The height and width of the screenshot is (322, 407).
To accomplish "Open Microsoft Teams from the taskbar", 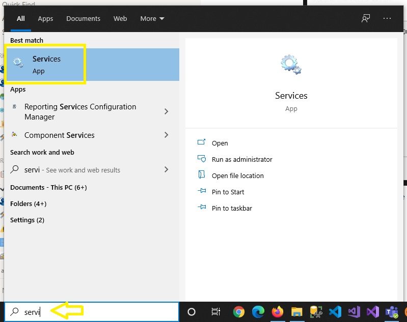I will coord(392,312).
